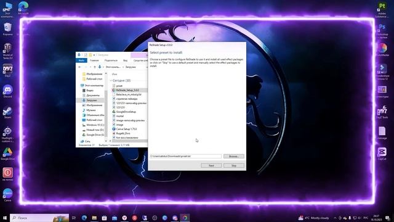Select Canva Setup 1.75.0 file in Explorer

coord(126,129)
